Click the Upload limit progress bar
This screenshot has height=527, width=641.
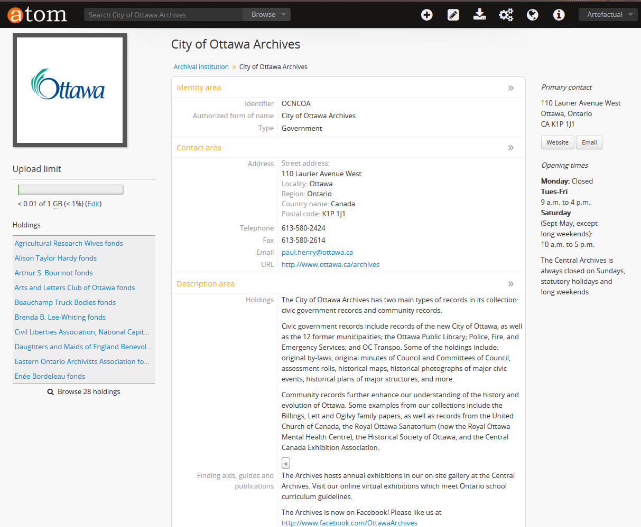(70, 190)
